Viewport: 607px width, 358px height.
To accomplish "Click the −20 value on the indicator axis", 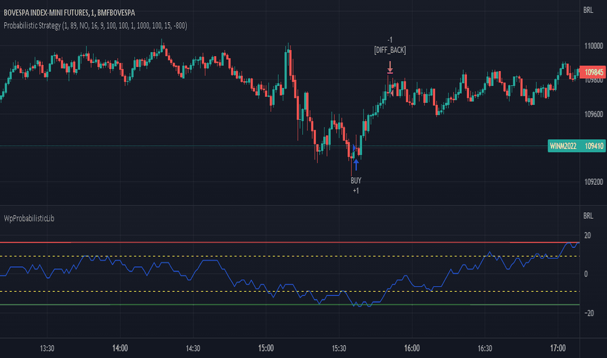I will point(589,313).
